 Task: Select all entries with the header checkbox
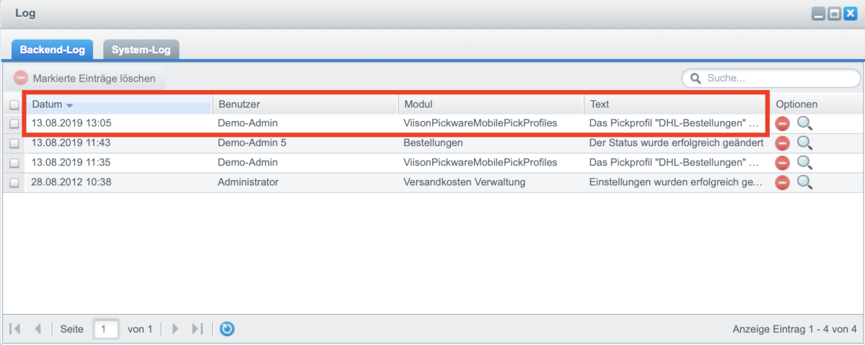14,104
